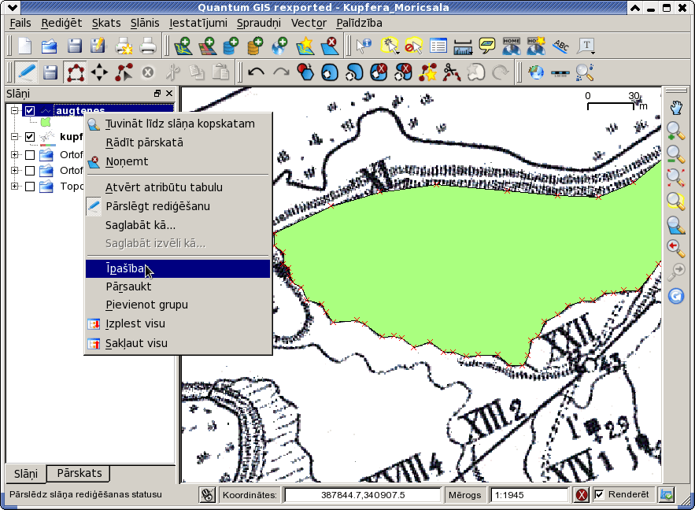The image size is (695, 510).
Task: Choose Noņemt from context menu
Action: point(178,161)
